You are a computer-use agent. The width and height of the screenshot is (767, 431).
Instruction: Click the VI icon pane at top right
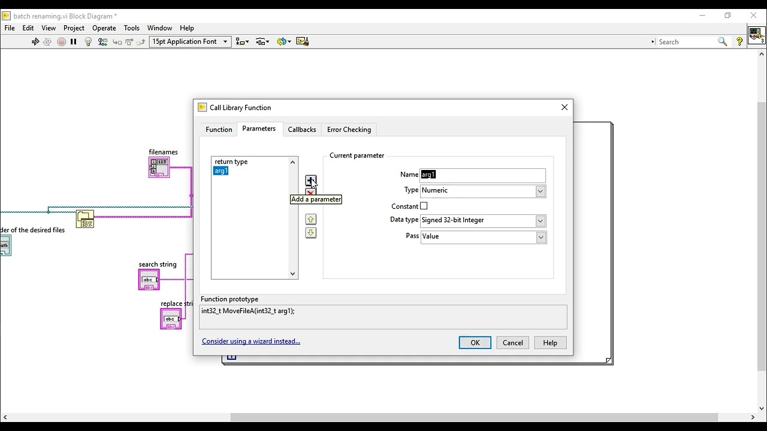coord(757,35)
